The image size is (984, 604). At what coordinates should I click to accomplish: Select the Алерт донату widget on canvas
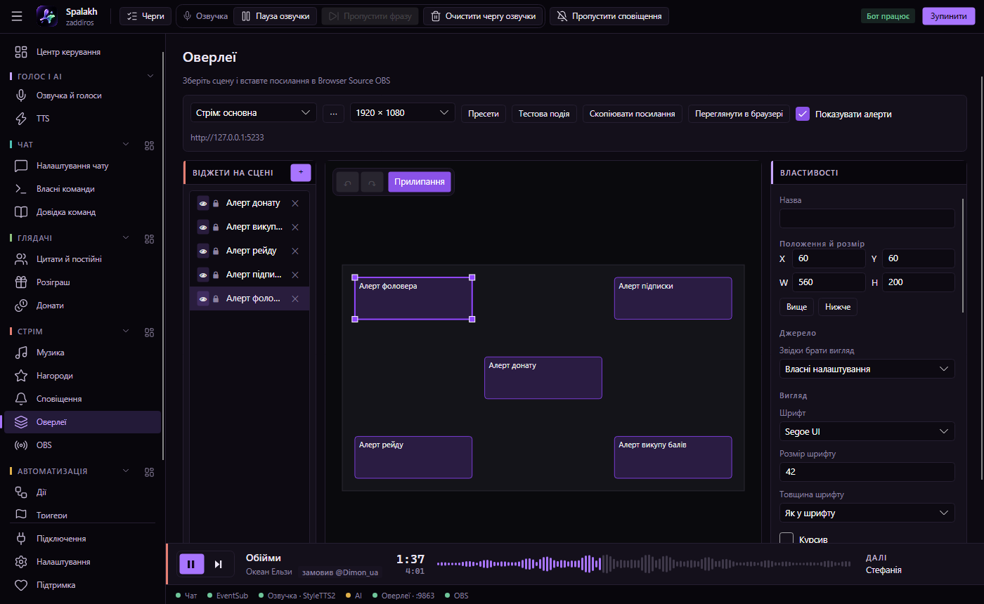click(543, 378)
